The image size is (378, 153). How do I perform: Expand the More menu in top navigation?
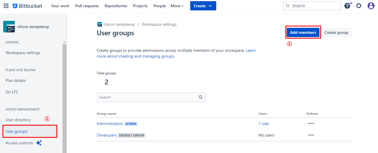tap(177, 6)
